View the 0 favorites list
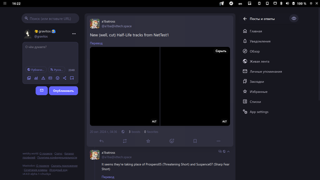The height and width of the screenshot is (180, 320). pyautogui.click(x=151, y=132)
